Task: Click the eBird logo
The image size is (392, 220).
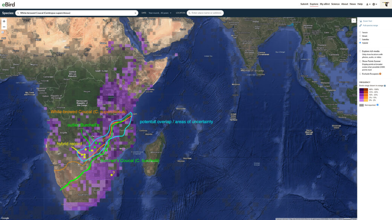Action: pos(9,4)
